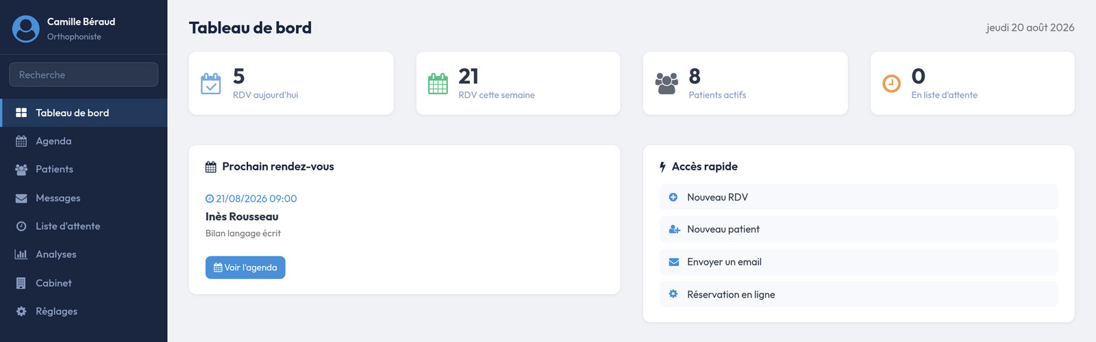Go to the Patients section
The width and height of the screenshot is (1096, 342).
(84, 170)
